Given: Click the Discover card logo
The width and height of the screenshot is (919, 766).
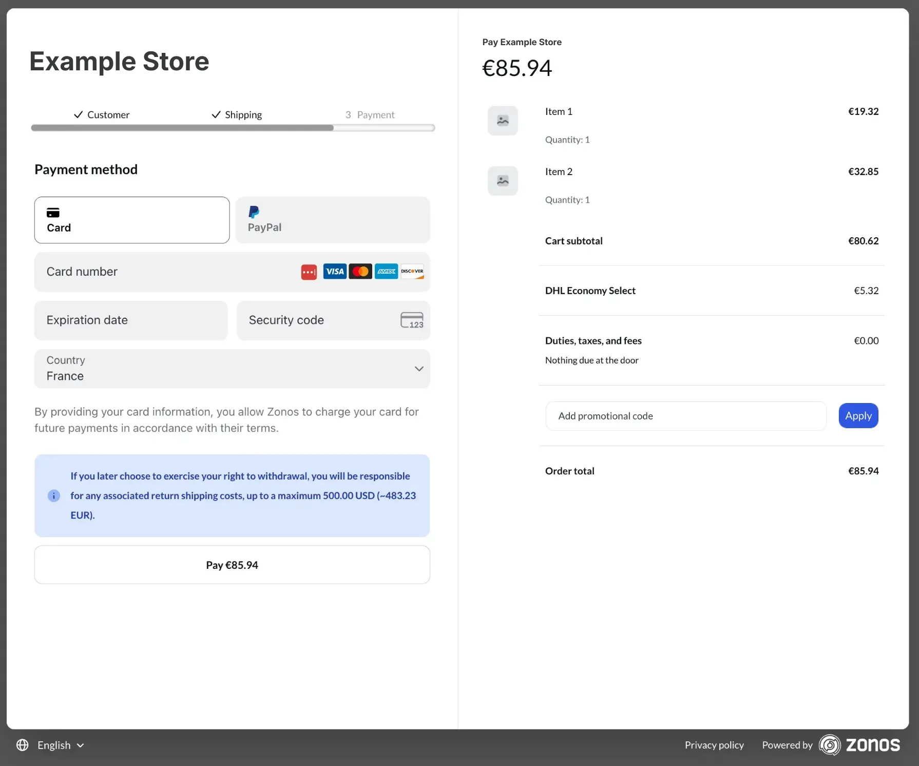Looking at the screenshot, I should (x=412, y=272).
